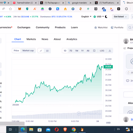The image size is (133, 133).
Task: Select the line chart view icon
Action: pyautogui.click(x=41, y=51)
